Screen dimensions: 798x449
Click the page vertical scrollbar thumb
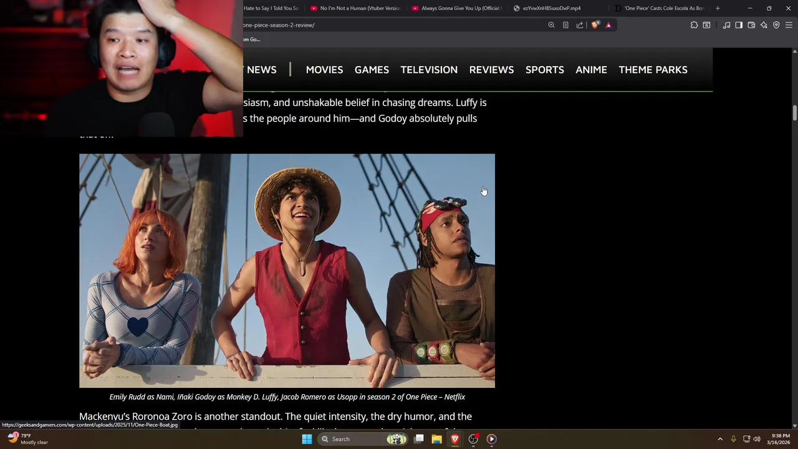coord(794,113)
